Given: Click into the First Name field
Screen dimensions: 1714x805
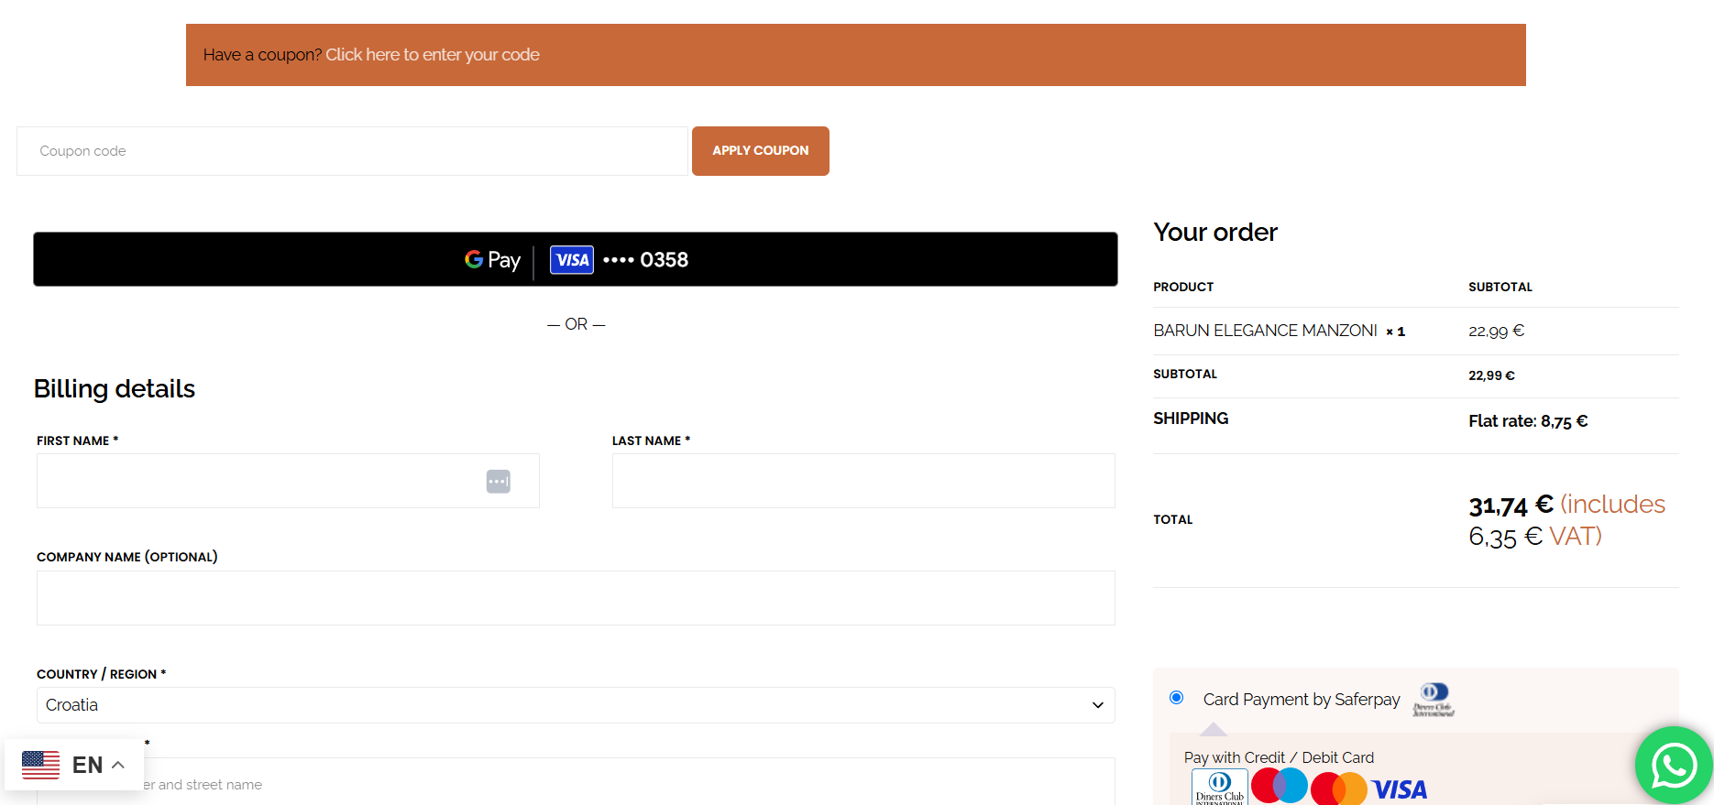Looking at the screenshot, I should 257,481.
